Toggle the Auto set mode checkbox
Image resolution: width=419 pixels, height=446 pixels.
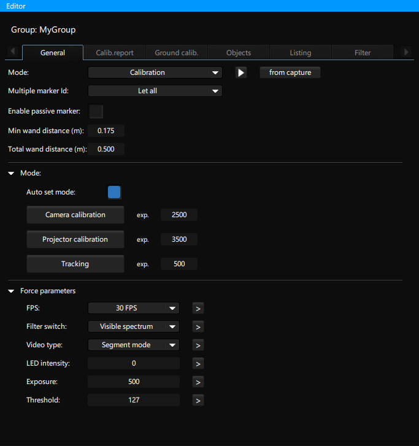pos(115,192)
